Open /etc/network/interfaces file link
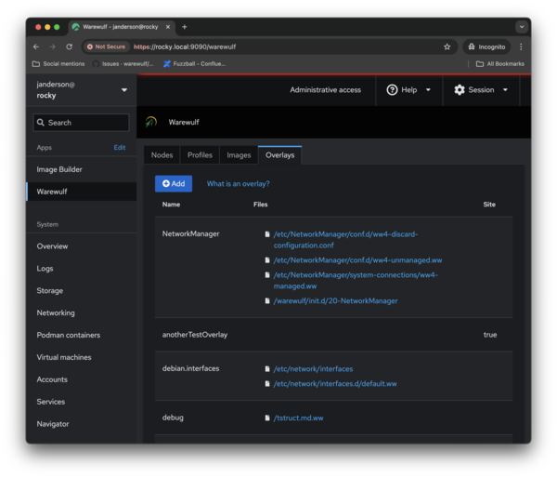Viewport: 557px width, 478px height. tap(313, 369)
